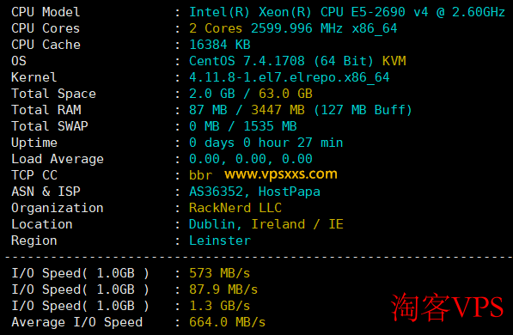
Task: Click the "TCP CC" label
Action: (34, 175)
